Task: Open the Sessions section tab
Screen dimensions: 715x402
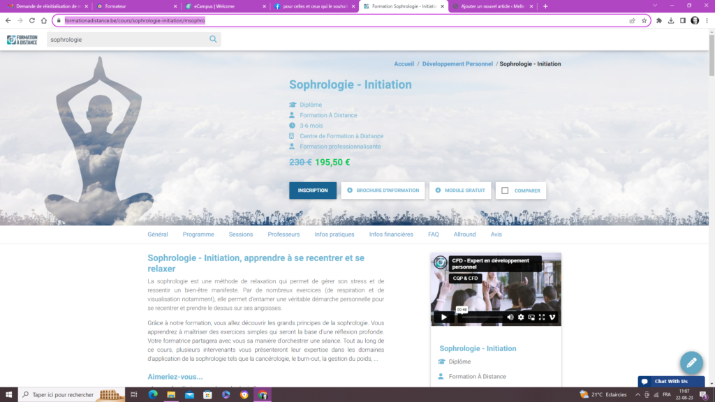Action: 241,234
